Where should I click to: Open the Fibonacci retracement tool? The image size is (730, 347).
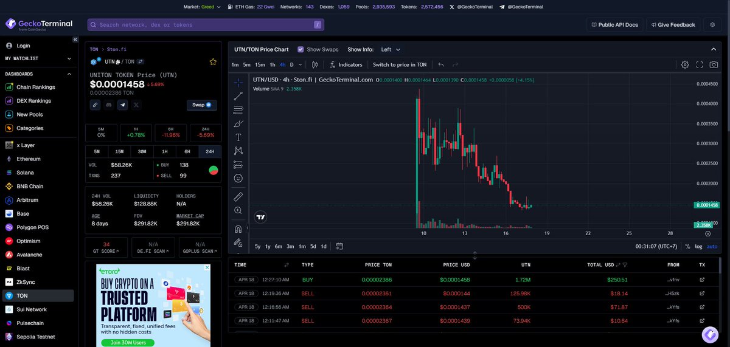pyautogui.click(x=238, y=110)
